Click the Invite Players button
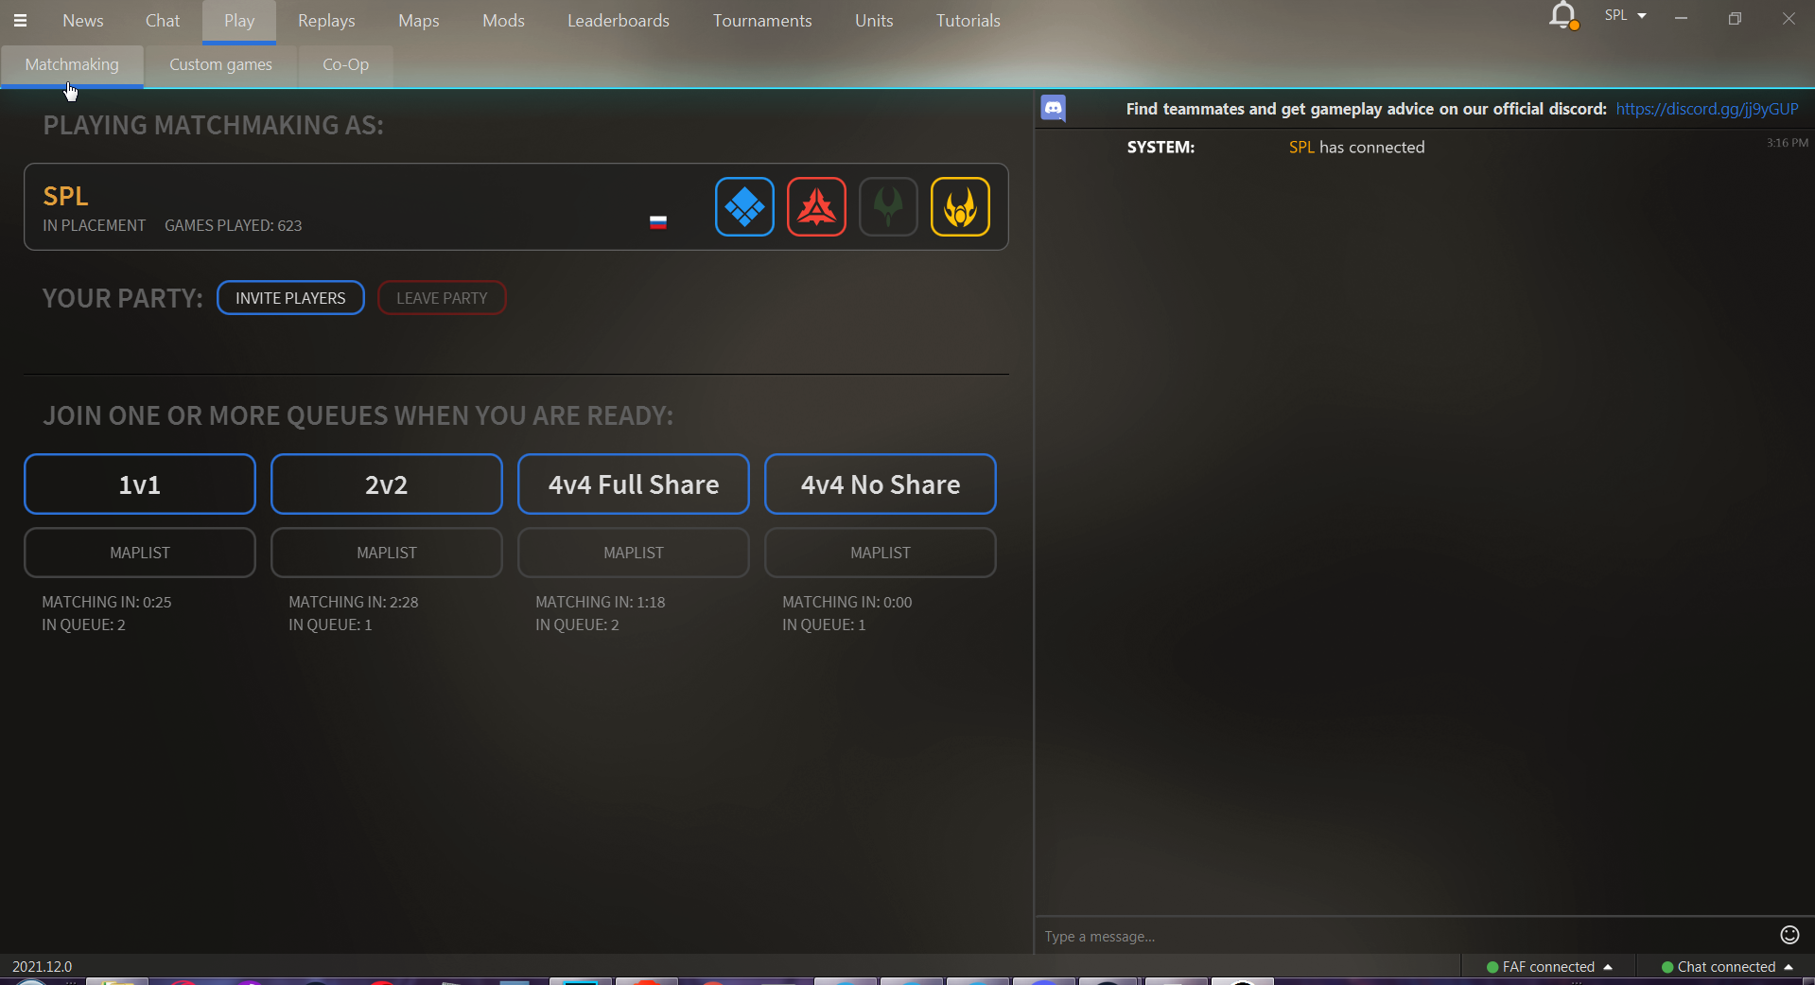Screen dimensions: 1815x985 click(x=290, y=298)
